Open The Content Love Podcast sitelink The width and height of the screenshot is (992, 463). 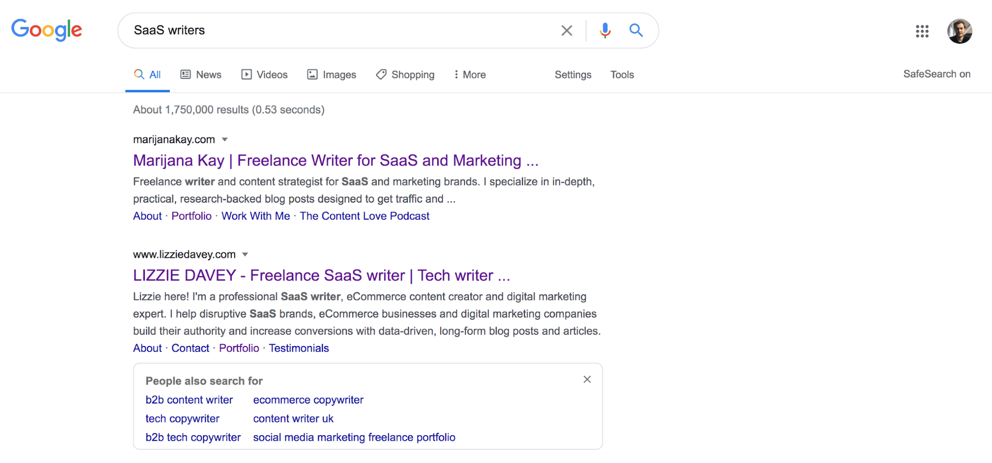pyautogui.click(x=364, y=216)
